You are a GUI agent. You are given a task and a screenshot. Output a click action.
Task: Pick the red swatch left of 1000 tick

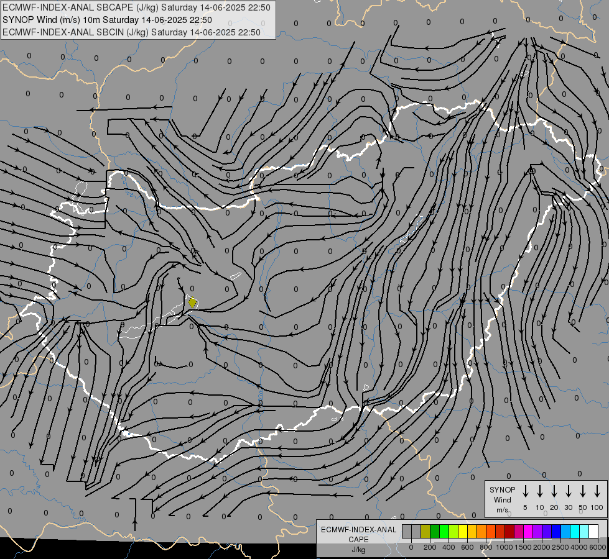pyautogui.click(x=500, y=531)
